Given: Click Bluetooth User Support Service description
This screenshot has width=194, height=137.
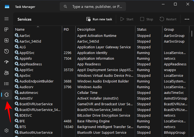Looking at the screenshot, I should tap(102, 133).
